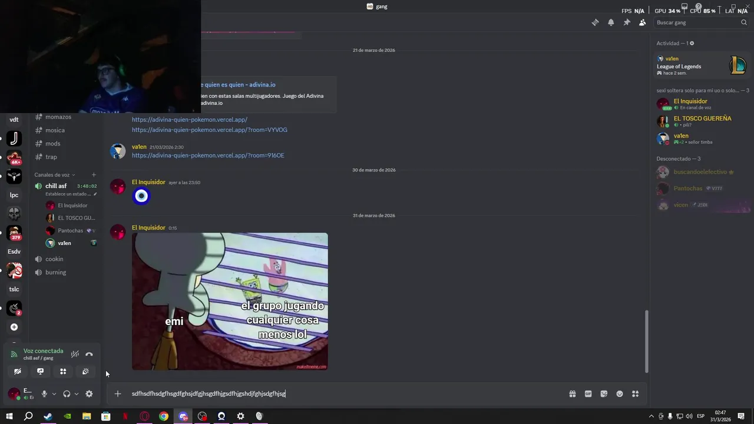The height and width of the screenshot is (424, 754).
Task: Click the own user avatar in bottom panel
Action: pos(14,393)
